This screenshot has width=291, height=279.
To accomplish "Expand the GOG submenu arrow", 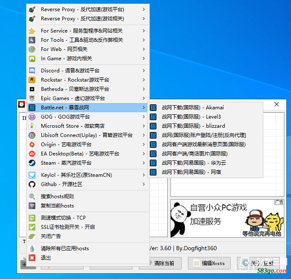I will 144,116.
